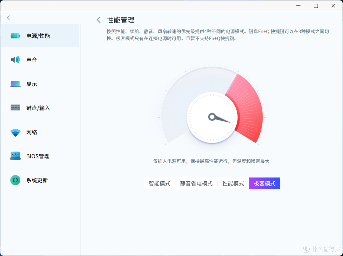The image size is (343, 256).
Task: Minimize the settings window
Action: (x=298, y=6)
